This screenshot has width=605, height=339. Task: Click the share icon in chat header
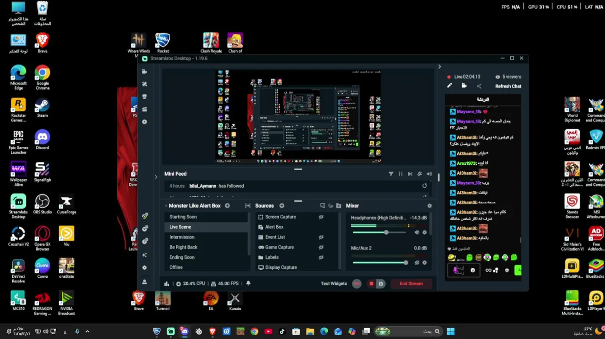[479, 86]
